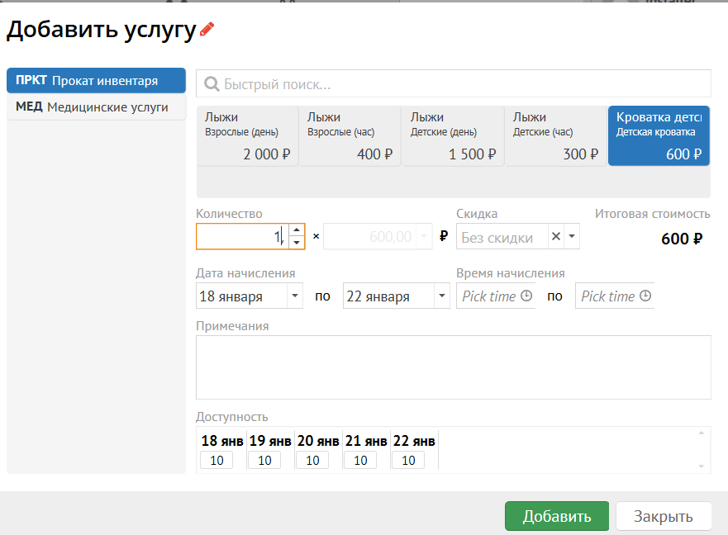Click the red pencil edit icon
Viewport: 728px width, 535px height.
207,30
